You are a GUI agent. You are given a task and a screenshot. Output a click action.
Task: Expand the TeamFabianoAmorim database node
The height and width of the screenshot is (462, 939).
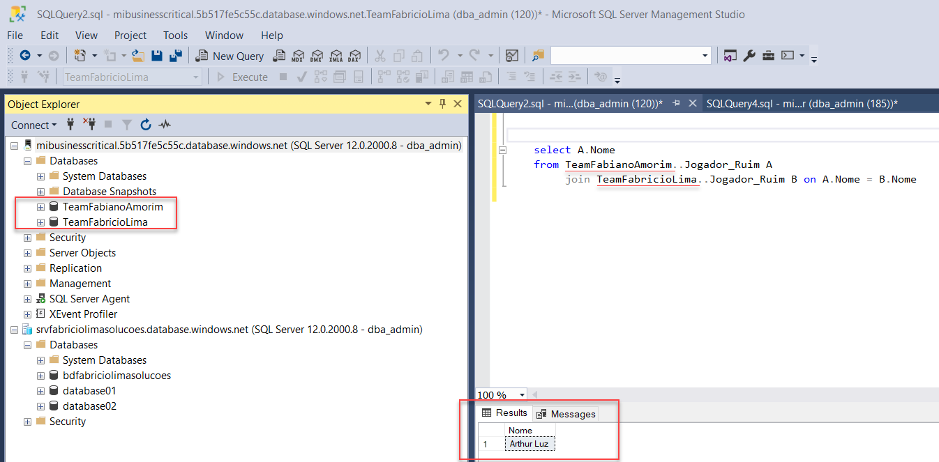(x=40, y=207)
